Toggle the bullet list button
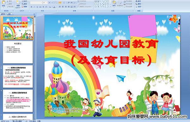190x122 pixels. pyautogui.click(x=60, y=3)
